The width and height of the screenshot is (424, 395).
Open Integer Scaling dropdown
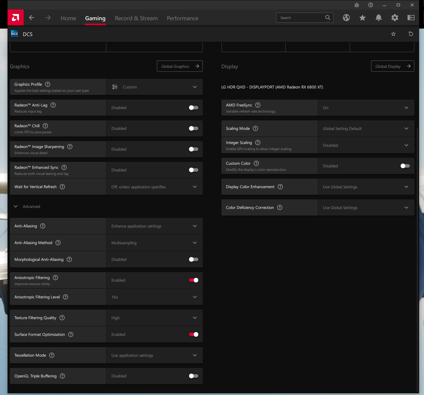(x=366, y=145)
